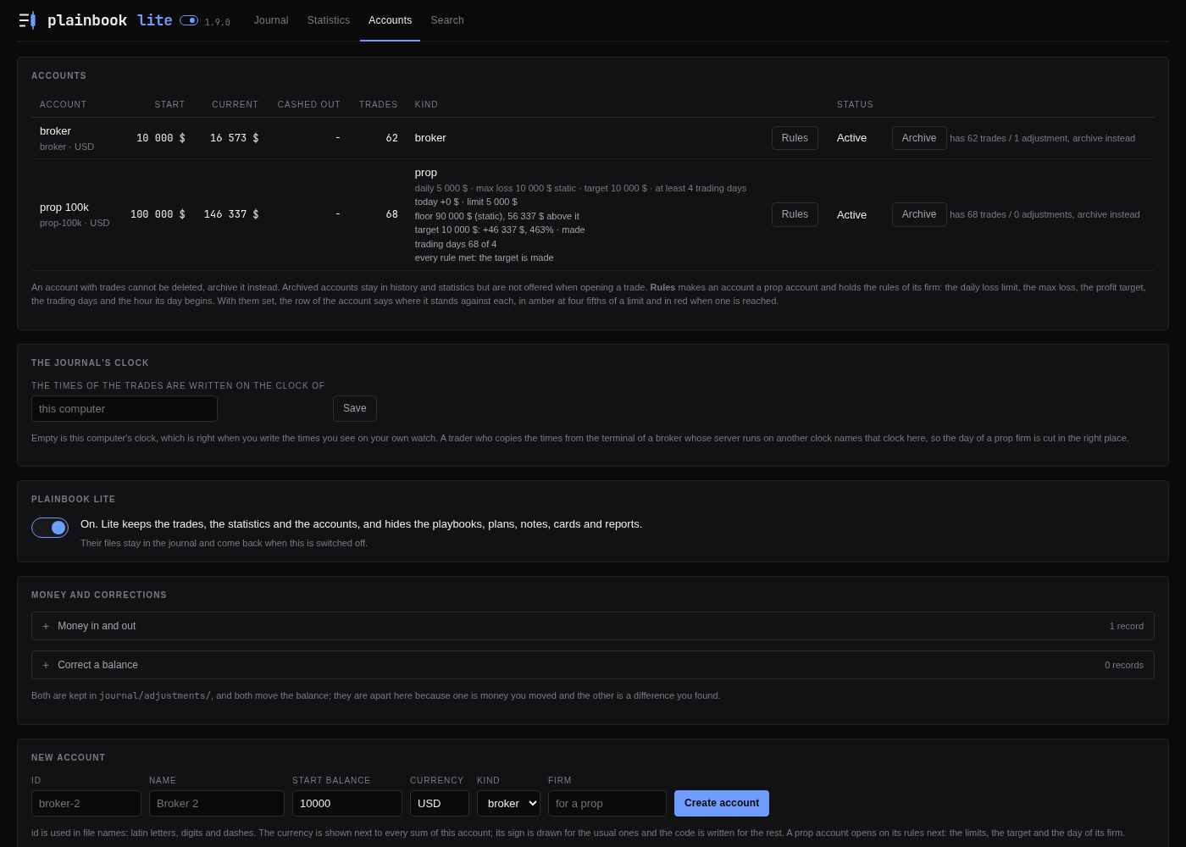Viewport: 1186px width, 847px height.
Task: Open the Journal tab
Action: 271,20
